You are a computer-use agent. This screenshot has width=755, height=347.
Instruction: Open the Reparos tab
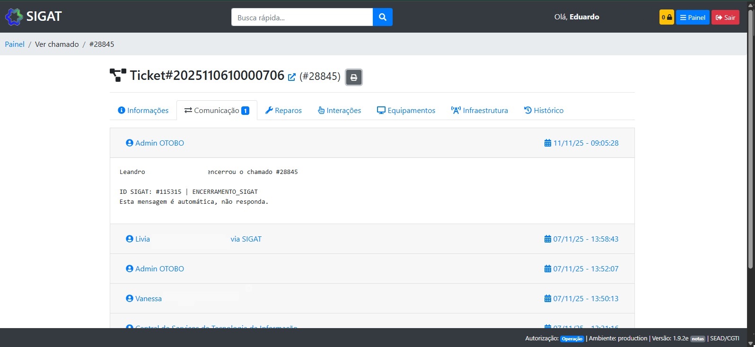(x=283, y=110)
